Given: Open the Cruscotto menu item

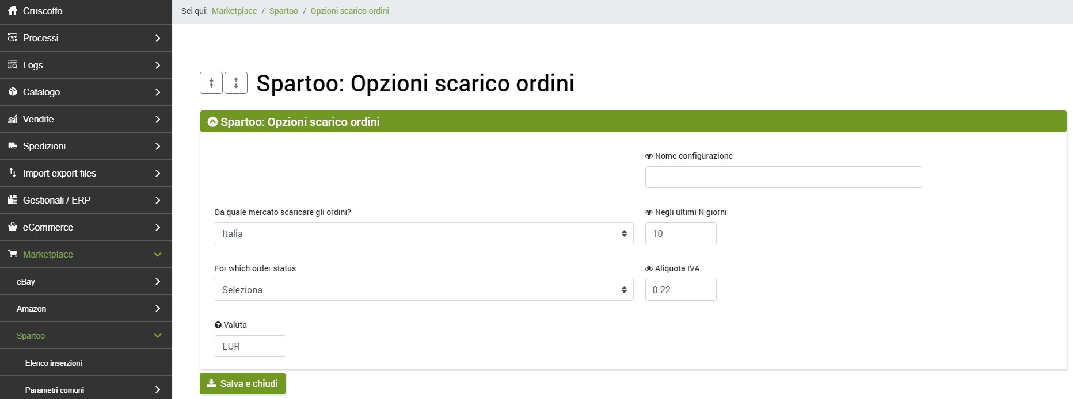Looking at the screenshot, I should tap(86, 11).
